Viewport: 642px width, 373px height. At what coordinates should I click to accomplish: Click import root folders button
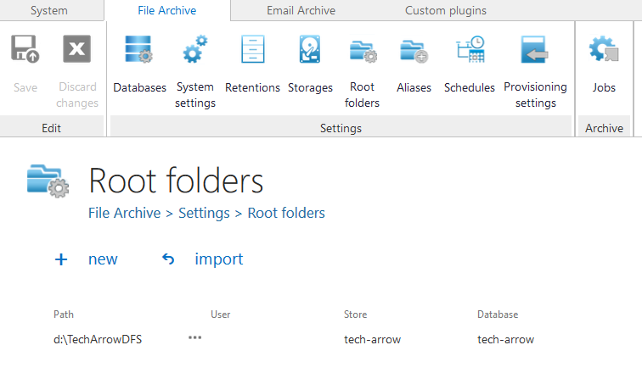pos(204,259)
